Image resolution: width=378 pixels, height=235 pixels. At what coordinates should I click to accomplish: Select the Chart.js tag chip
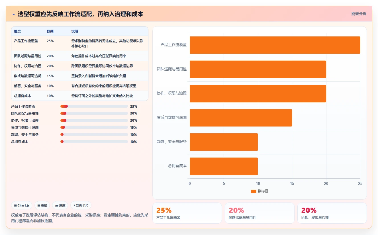tap(22, 205)
